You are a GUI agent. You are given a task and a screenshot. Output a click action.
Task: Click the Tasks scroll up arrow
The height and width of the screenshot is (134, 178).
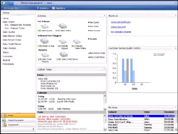[105, 115]
